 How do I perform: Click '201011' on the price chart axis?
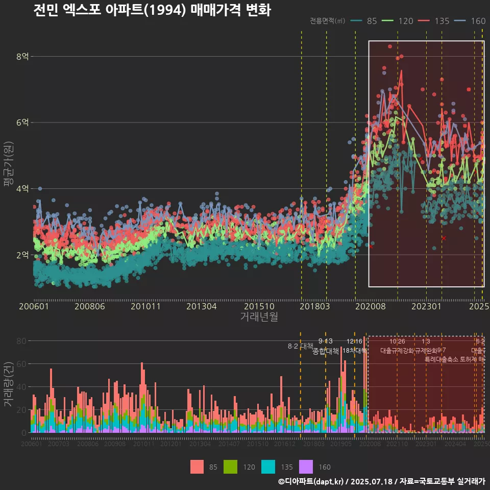(145, 306)
